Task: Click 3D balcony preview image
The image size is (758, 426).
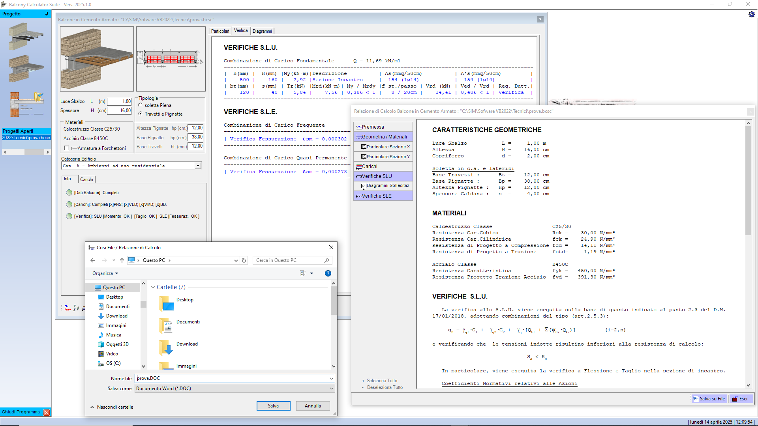Action: (x=97, y=59)
